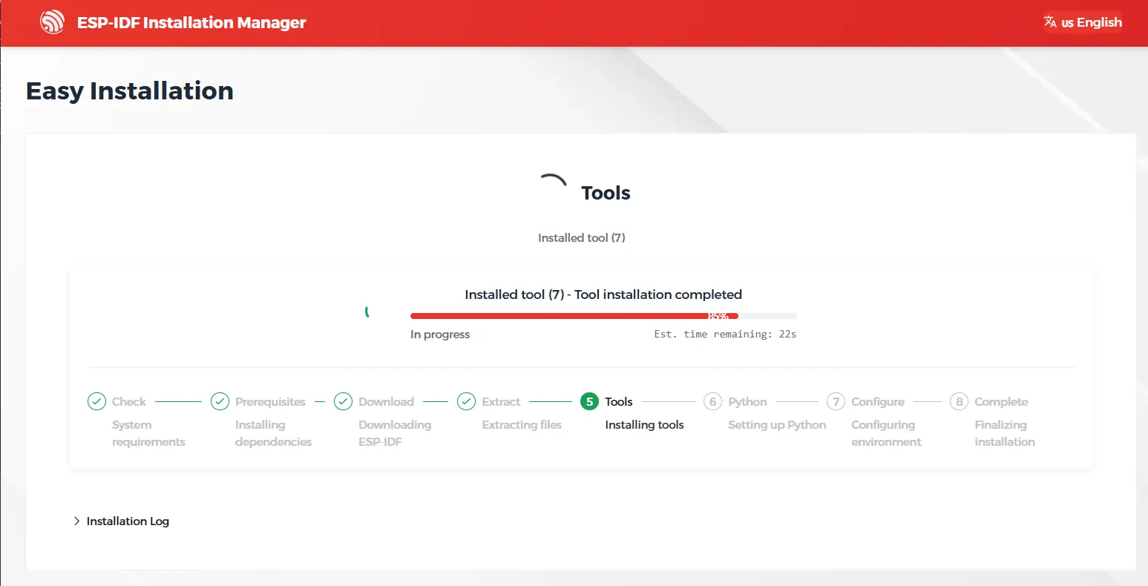Click the Extract step checkmark icon
The width and height of the screenshot is (1148, 586).
466,401
